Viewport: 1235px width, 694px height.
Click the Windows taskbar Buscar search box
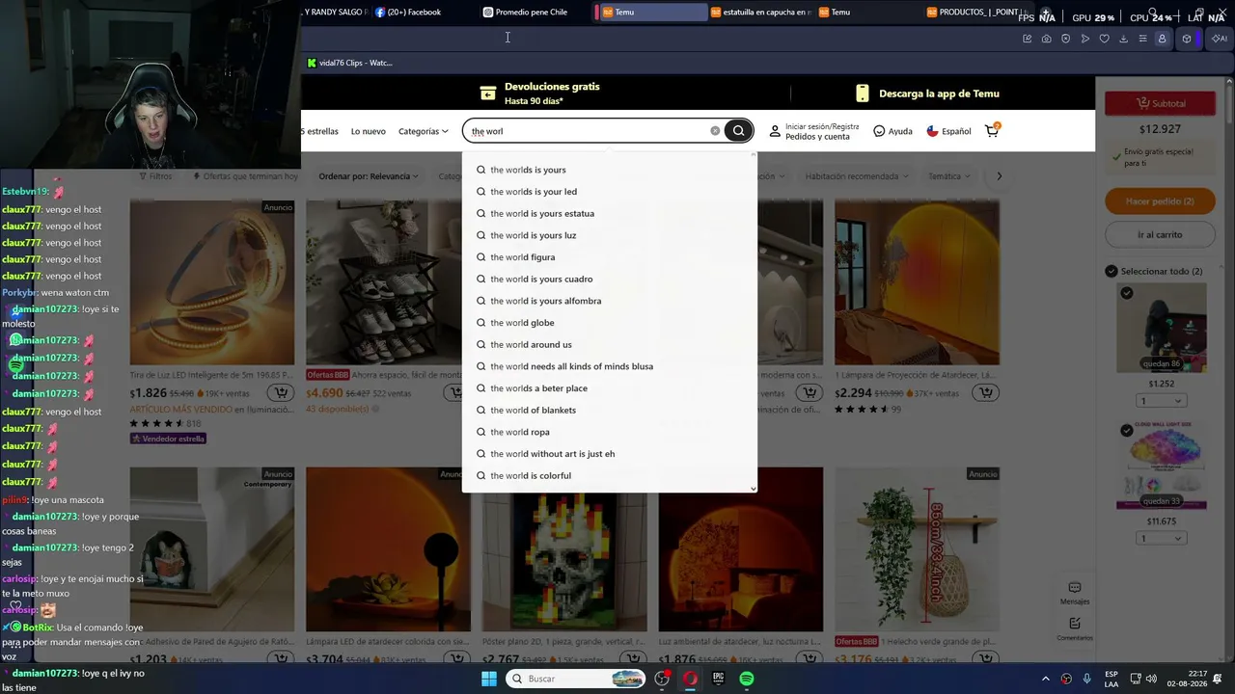tap(576, 679)
